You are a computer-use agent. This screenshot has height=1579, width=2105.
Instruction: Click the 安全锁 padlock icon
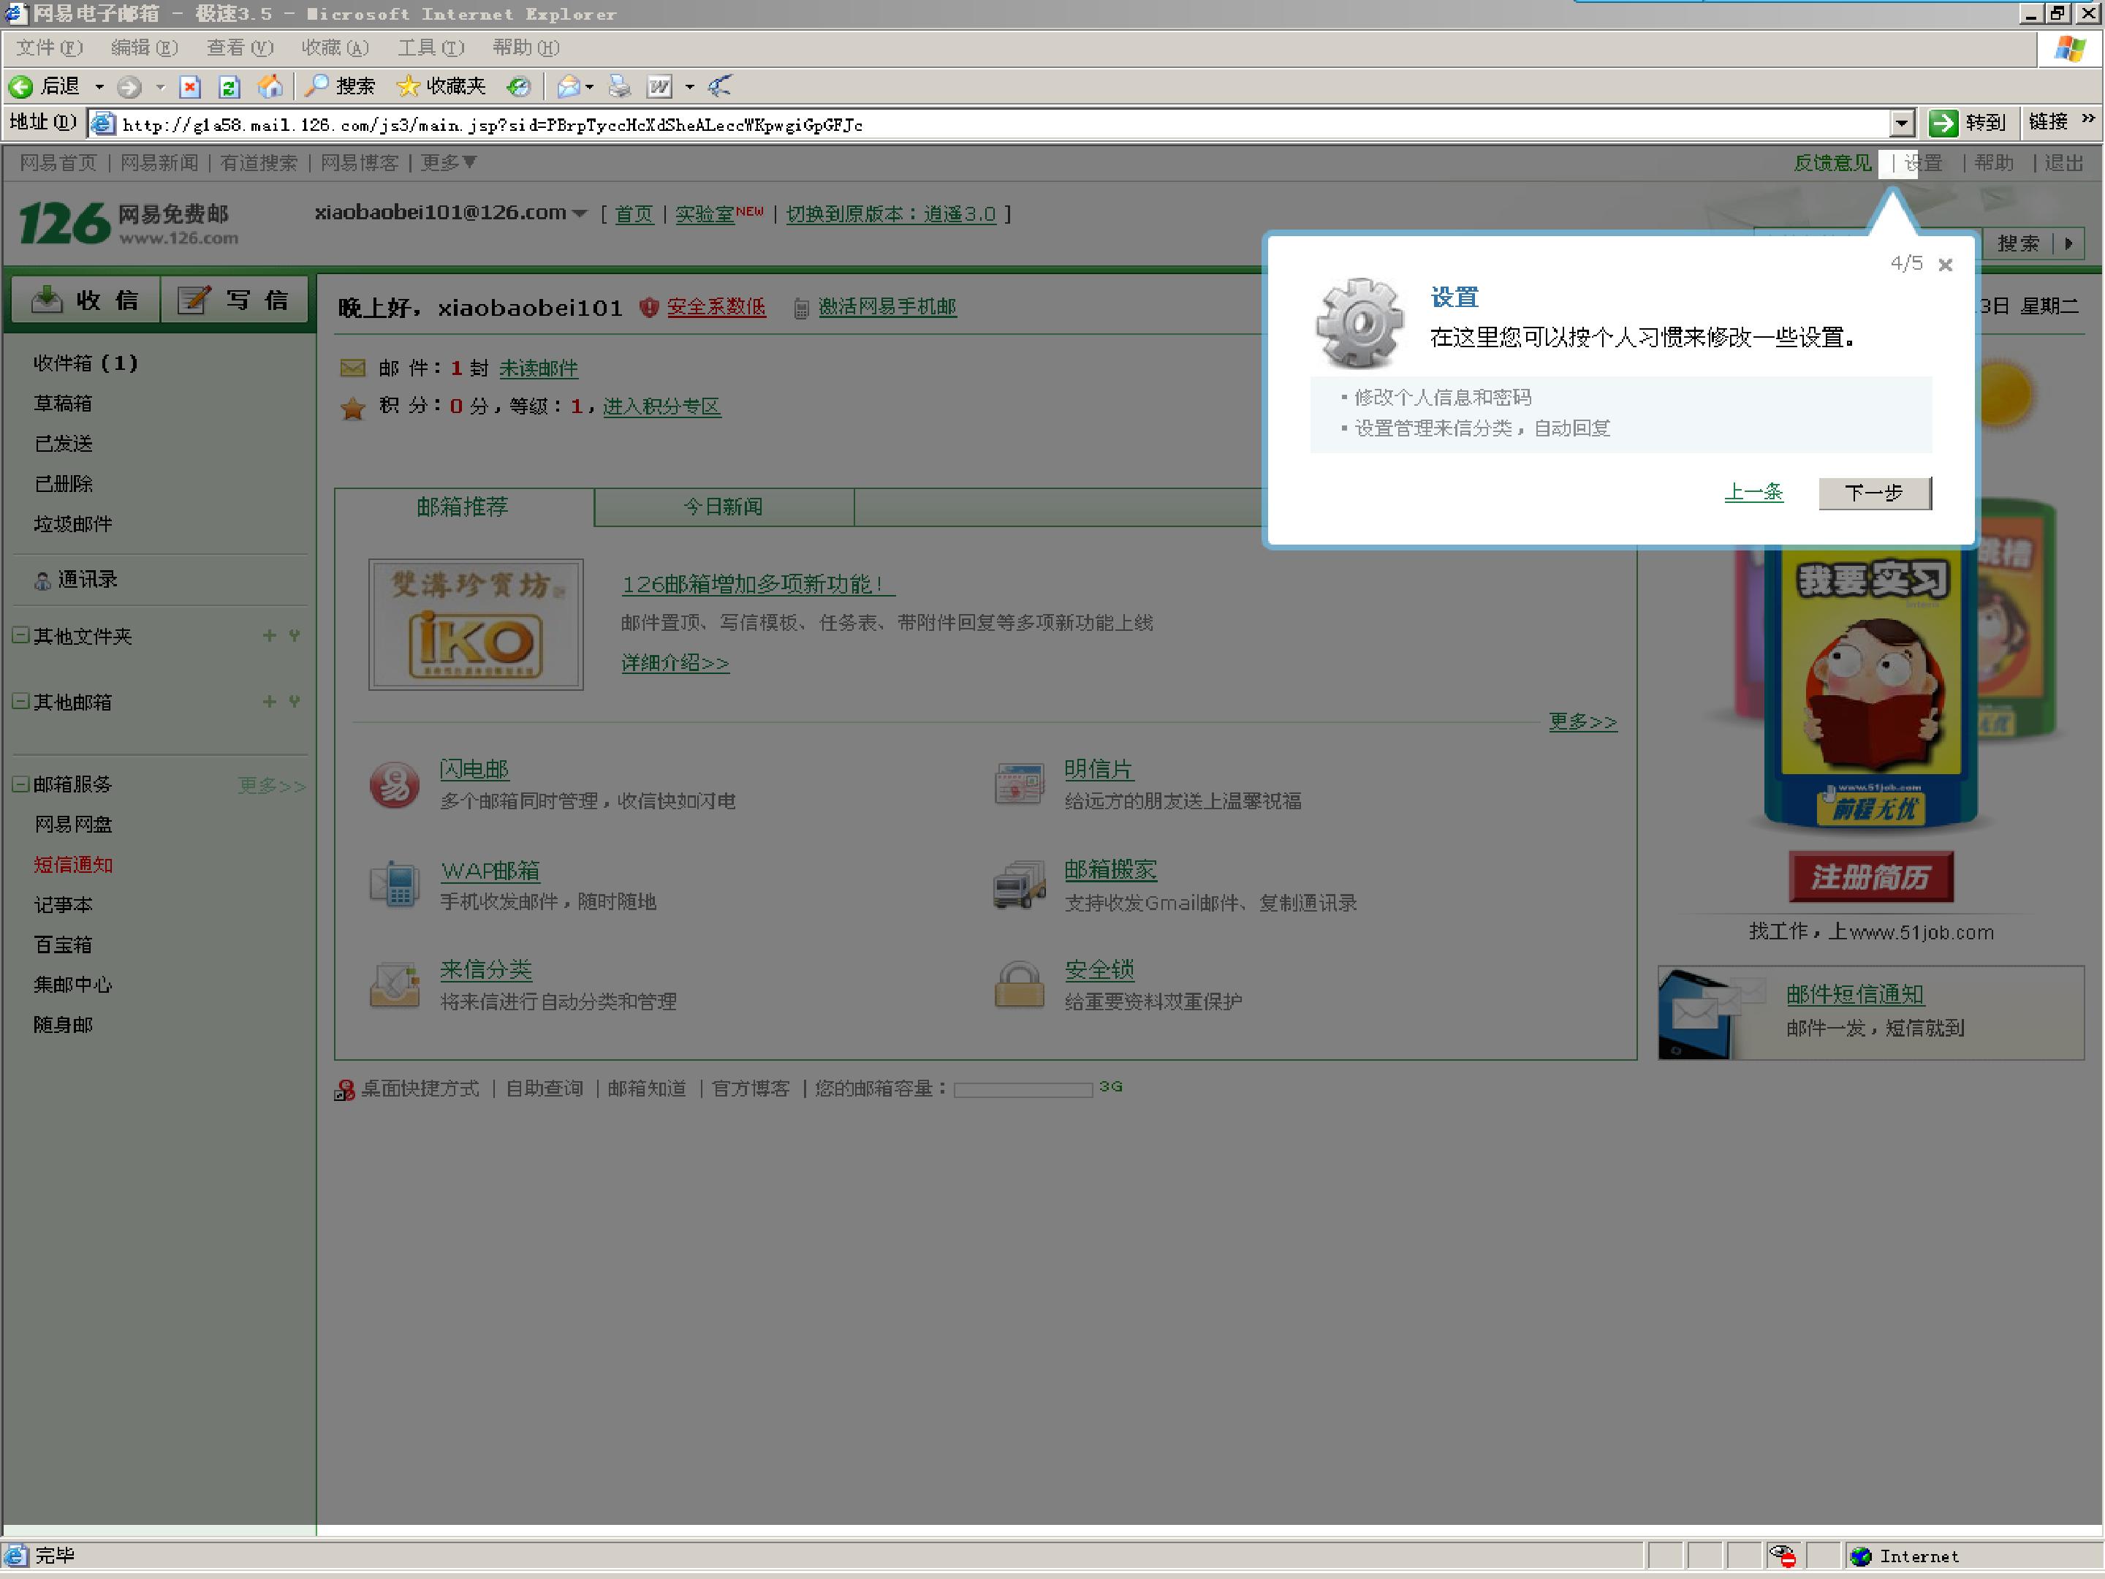pos(1018,983)
